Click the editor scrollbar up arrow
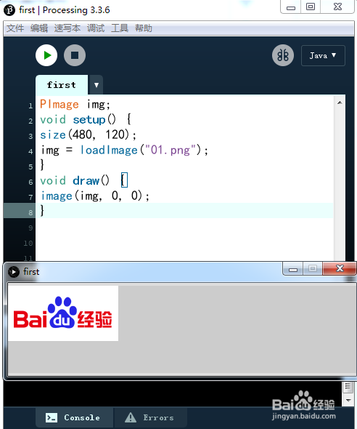This screenshot has width=357, height=429. pos(340,103)
